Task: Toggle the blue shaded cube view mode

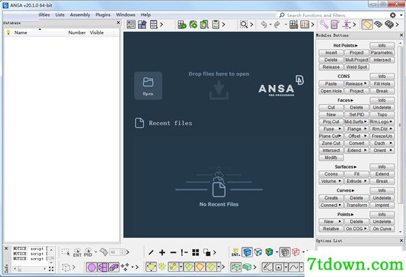Action: pyautogui.click(x=247, y=252)
